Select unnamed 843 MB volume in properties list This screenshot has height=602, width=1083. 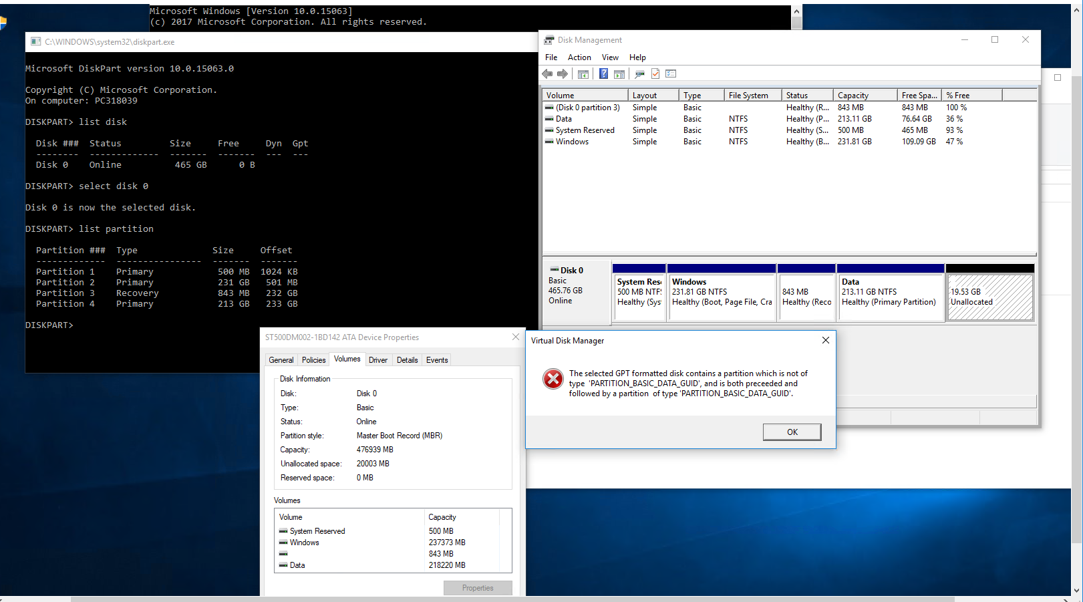[x=393, y=554]
